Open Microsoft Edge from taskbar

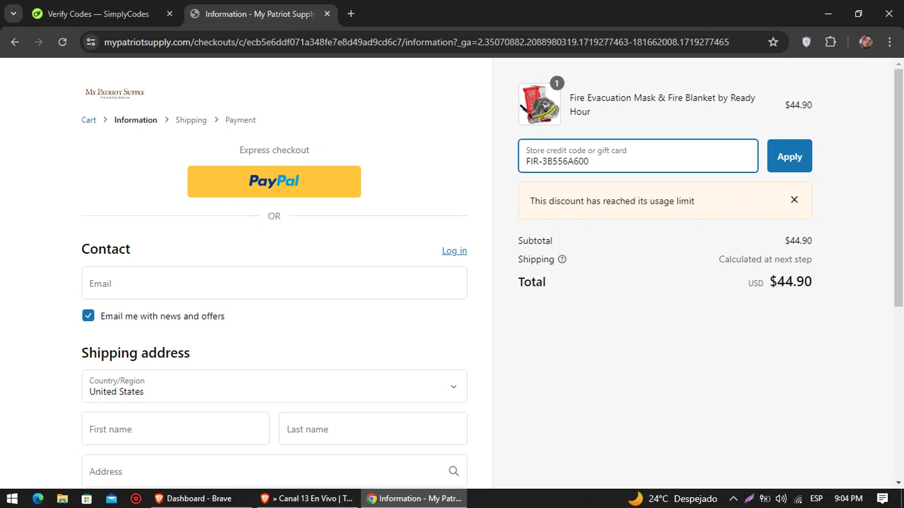(38, 498)
